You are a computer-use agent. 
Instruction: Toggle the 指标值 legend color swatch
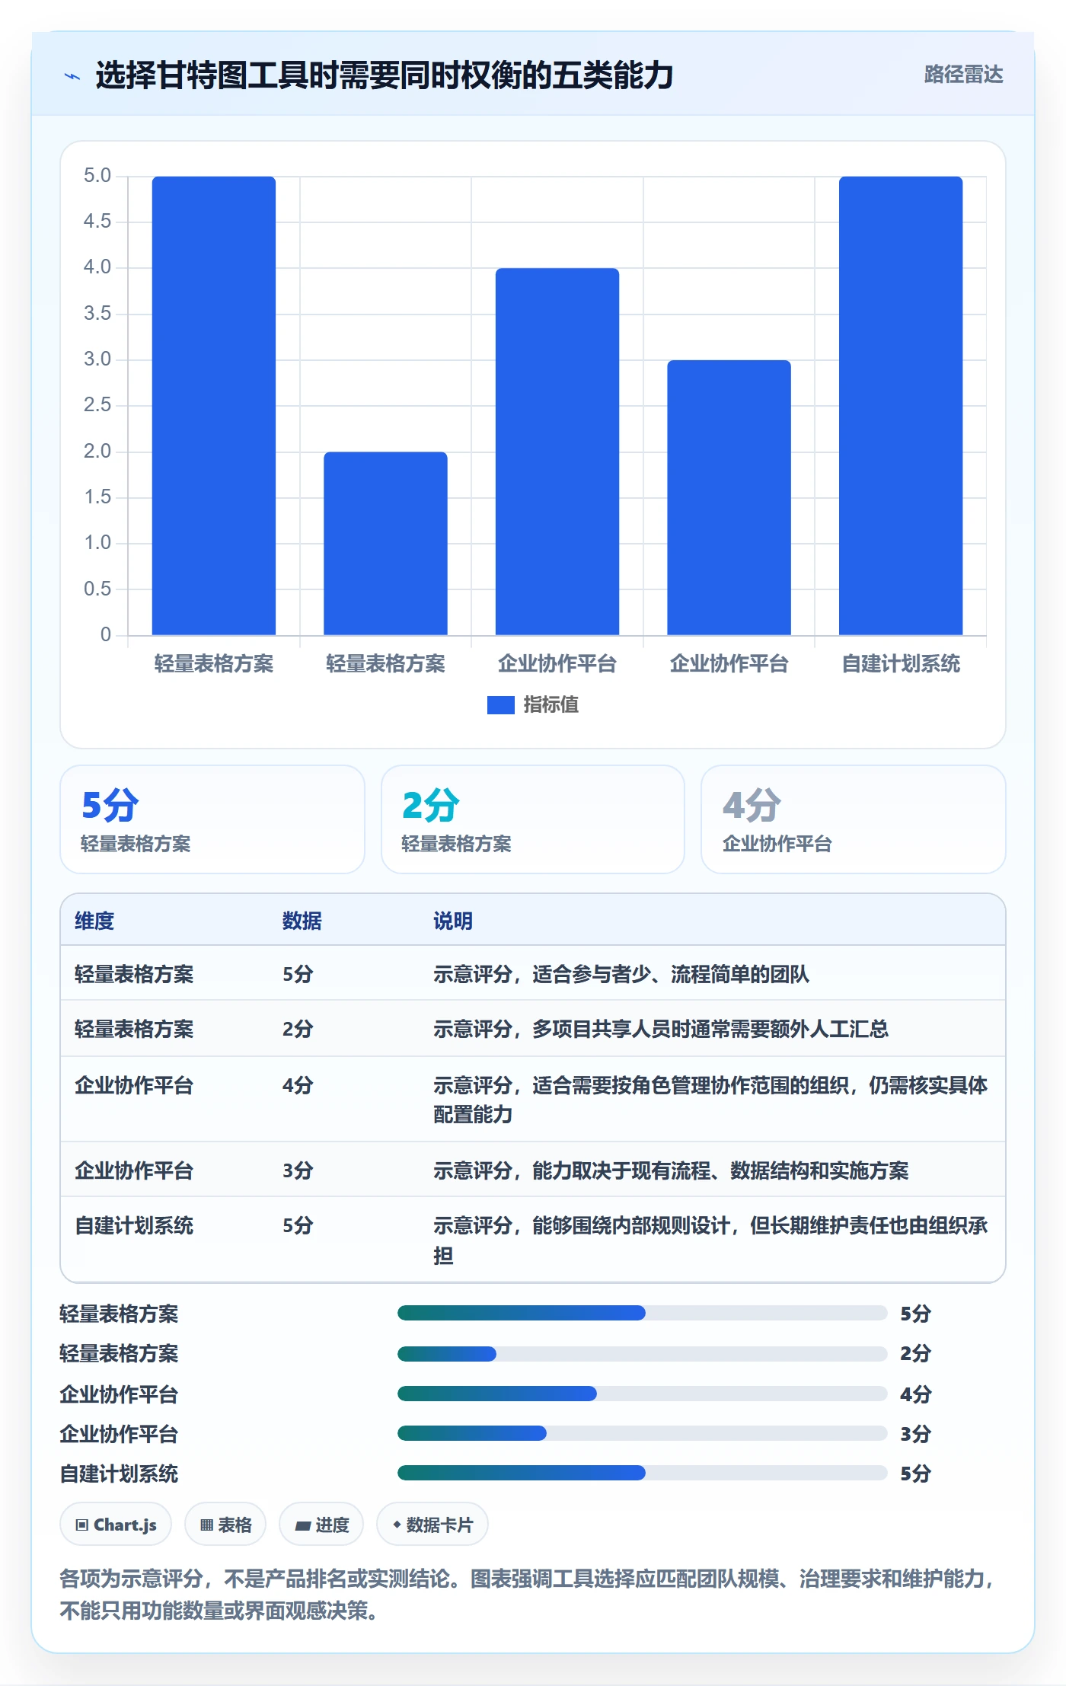501,705
